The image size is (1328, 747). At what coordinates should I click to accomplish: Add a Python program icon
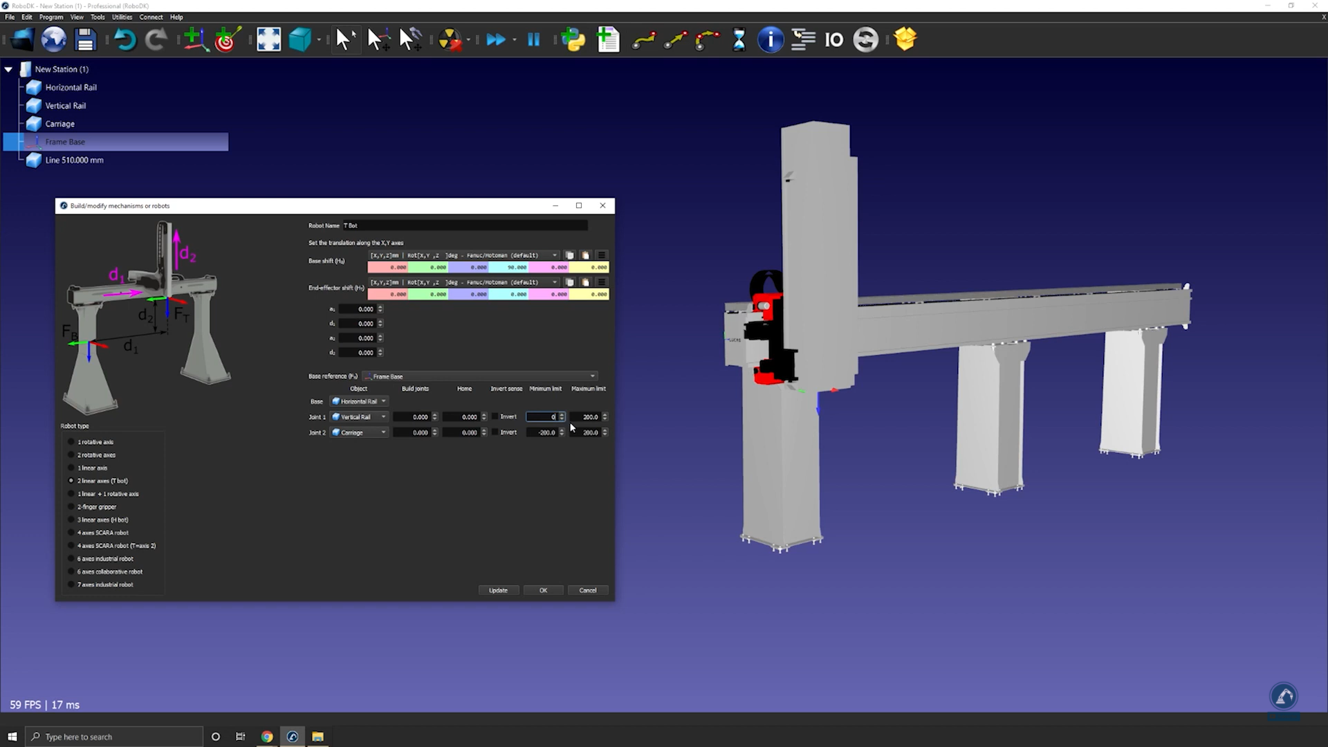573,39
